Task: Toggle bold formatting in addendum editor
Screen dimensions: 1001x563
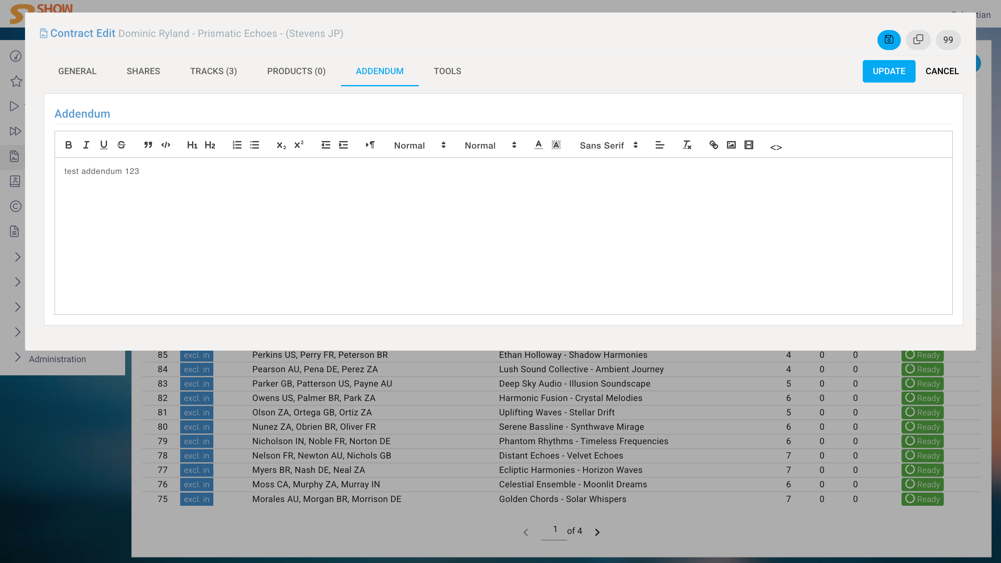Action: [x=69, y=145]
